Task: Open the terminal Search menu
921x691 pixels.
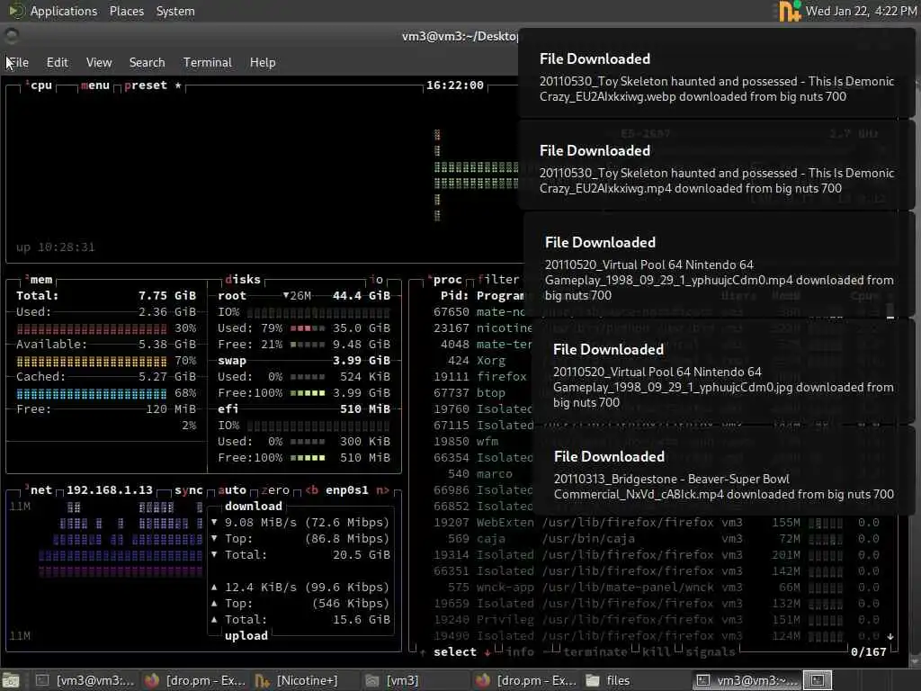Action: click(x=147, y=62)
